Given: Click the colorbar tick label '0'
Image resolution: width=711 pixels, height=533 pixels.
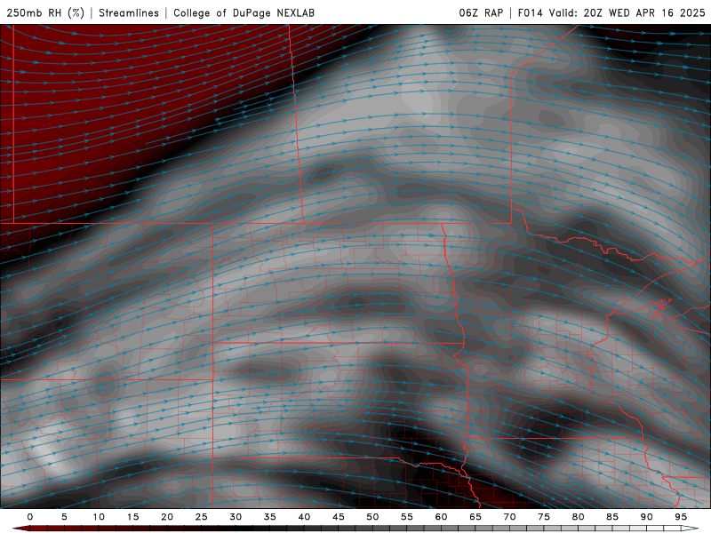Looking at the screenshot, I should pos(30,517).
